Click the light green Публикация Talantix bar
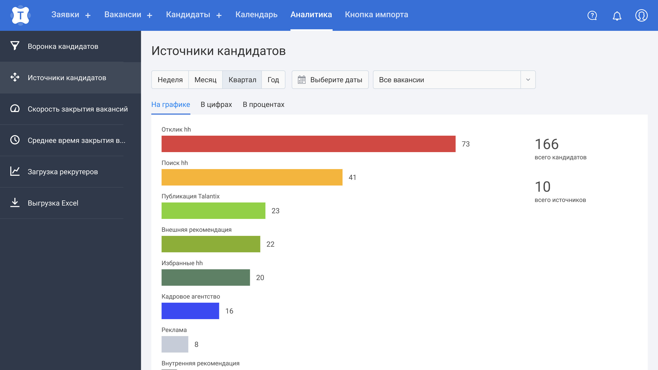Viewport: 658px width, 370px height. (213, 211)
